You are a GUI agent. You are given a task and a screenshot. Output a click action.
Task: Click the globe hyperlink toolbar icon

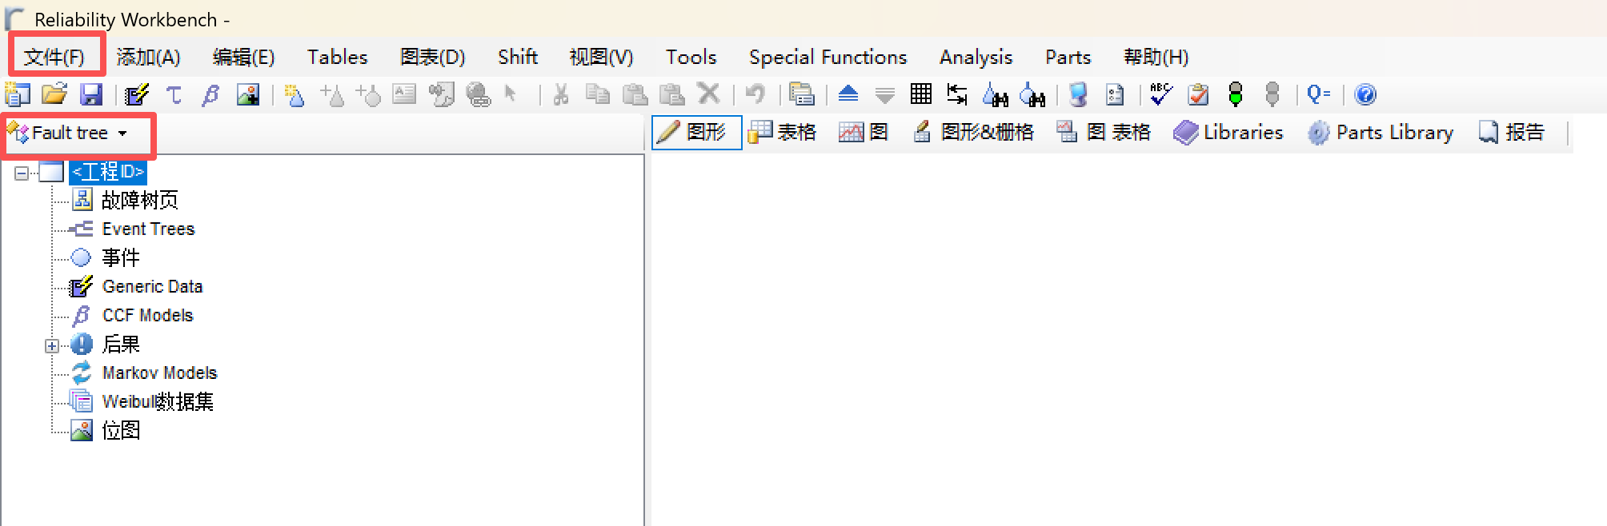point(478,95)
